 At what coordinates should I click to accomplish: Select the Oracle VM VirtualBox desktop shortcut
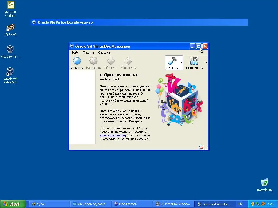point(10,76)
